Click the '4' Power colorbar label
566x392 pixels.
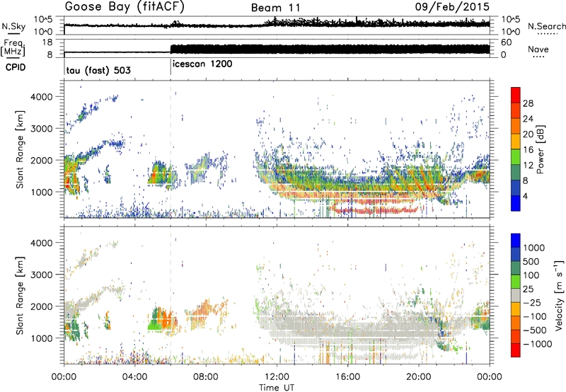(x=525, y=197)
